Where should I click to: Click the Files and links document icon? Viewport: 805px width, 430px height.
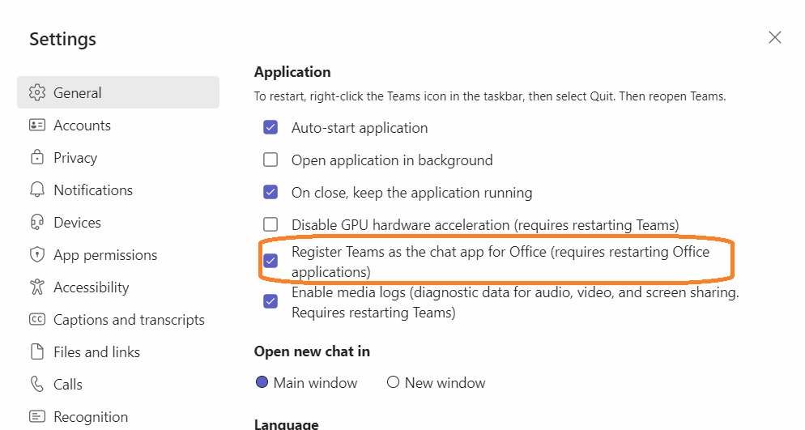37,351
